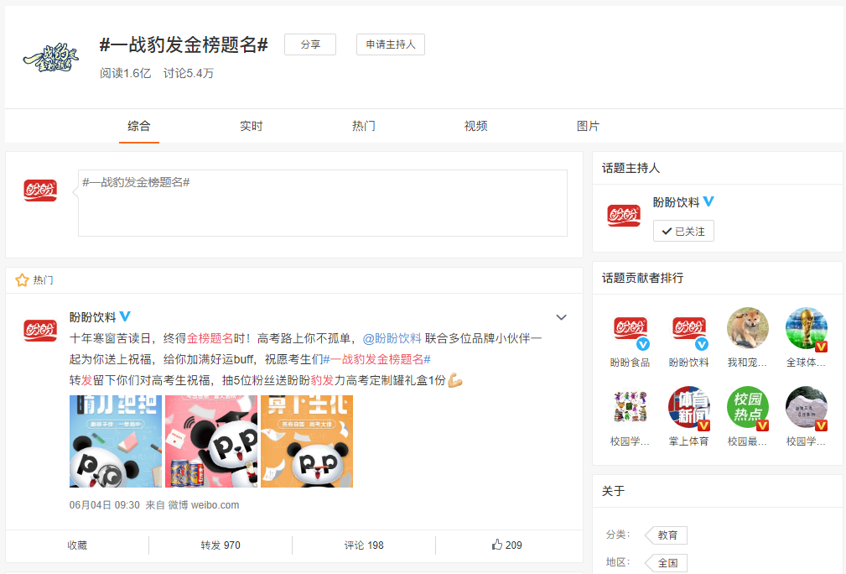Select the 图片 tab
Image resolution: width=846 pixels, height=574 pixels.
[588, 126]
